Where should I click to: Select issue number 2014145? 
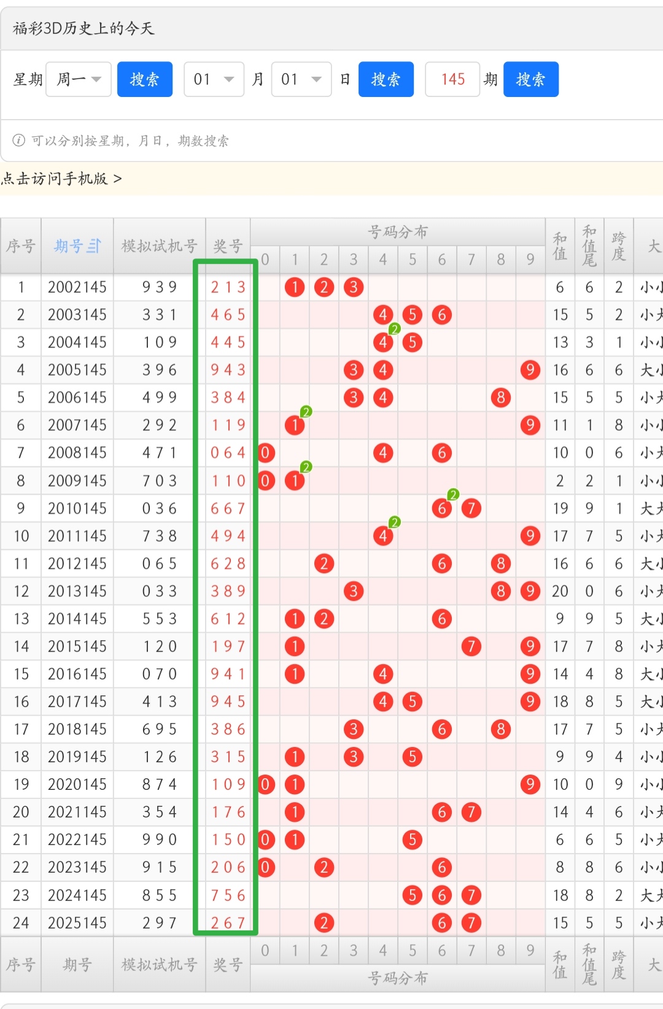(x=77, y=619)
